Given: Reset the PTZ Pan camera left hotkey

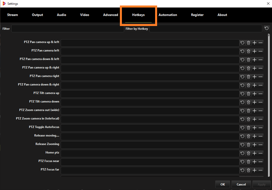Looking at the screenshot, I should coord(243,51).
